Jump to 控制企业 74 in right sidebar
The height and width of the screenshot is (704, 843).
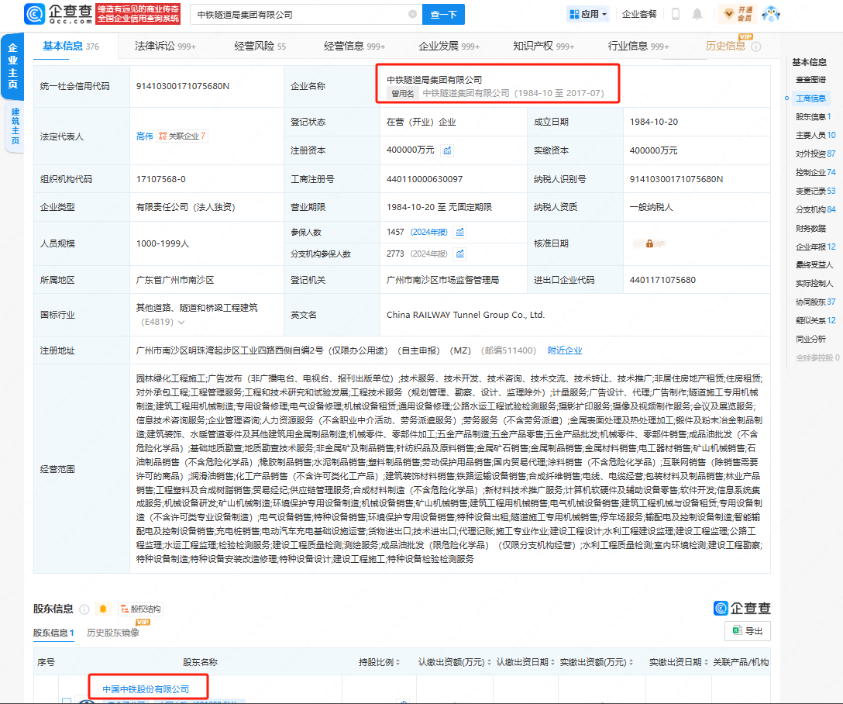(816, 173)
